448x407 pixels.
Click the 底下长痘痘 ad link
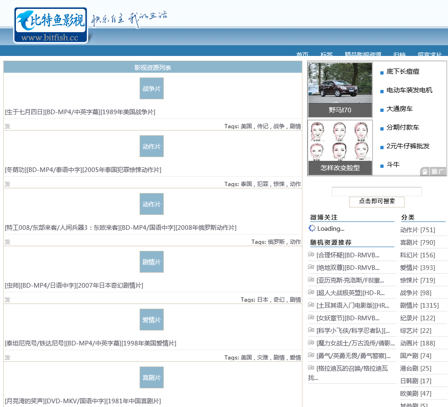pos(403,71)
